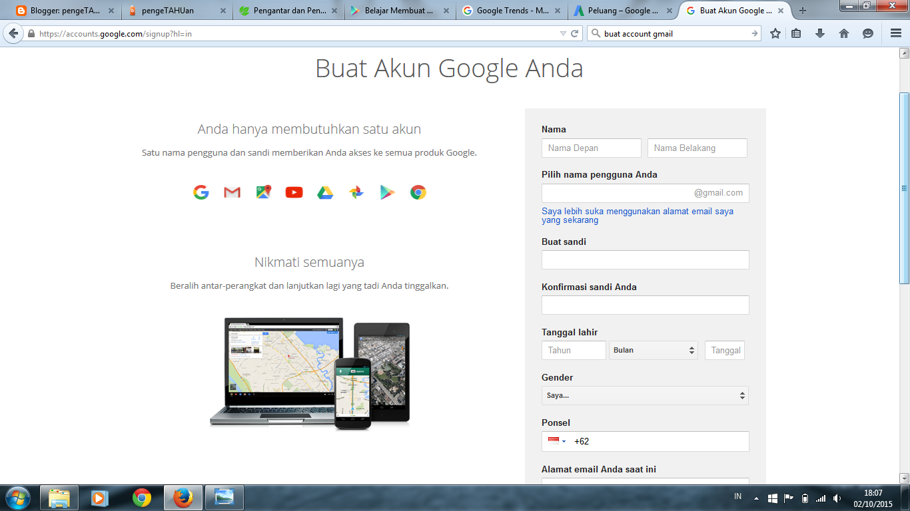The image size is (910, 511).
Task: Click the scrollbar down arrow
Action: point(904,478)
